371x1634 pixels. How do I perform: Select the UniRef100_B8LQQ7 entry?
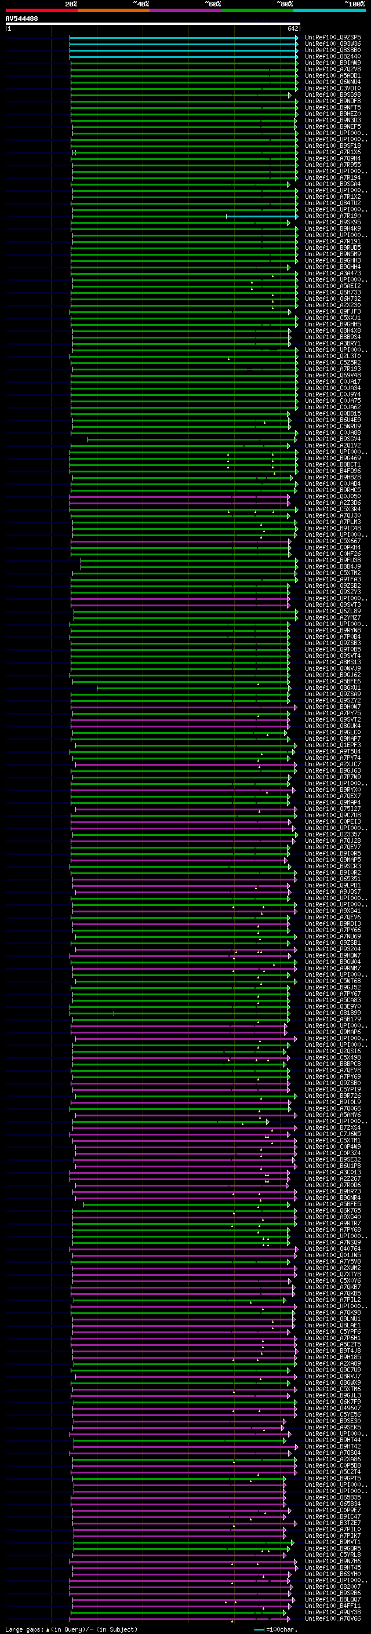click(333, 1599)
